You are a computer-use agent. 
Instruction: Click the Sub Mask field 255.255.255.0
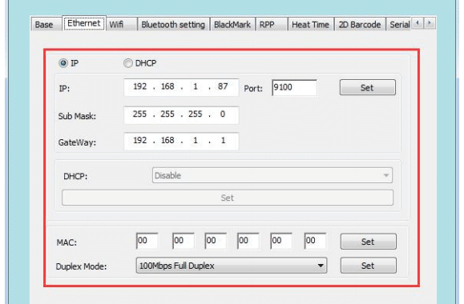point(181,114)
